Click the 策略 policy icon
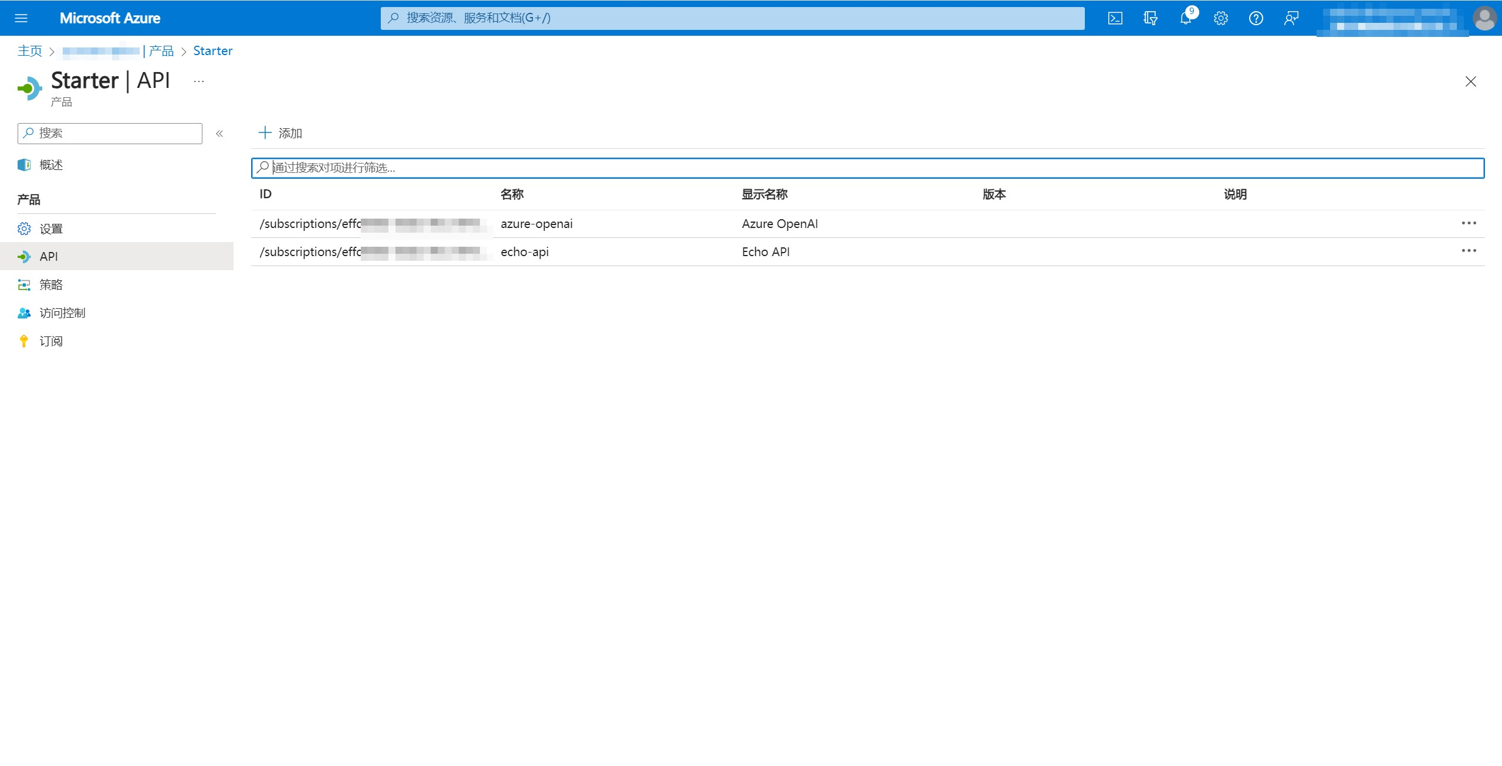This screenshot has width=1502, height=766. point(24,285)
